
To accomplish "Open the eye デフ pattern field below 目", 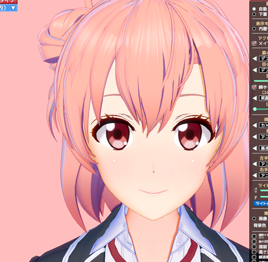I will 264,70.
